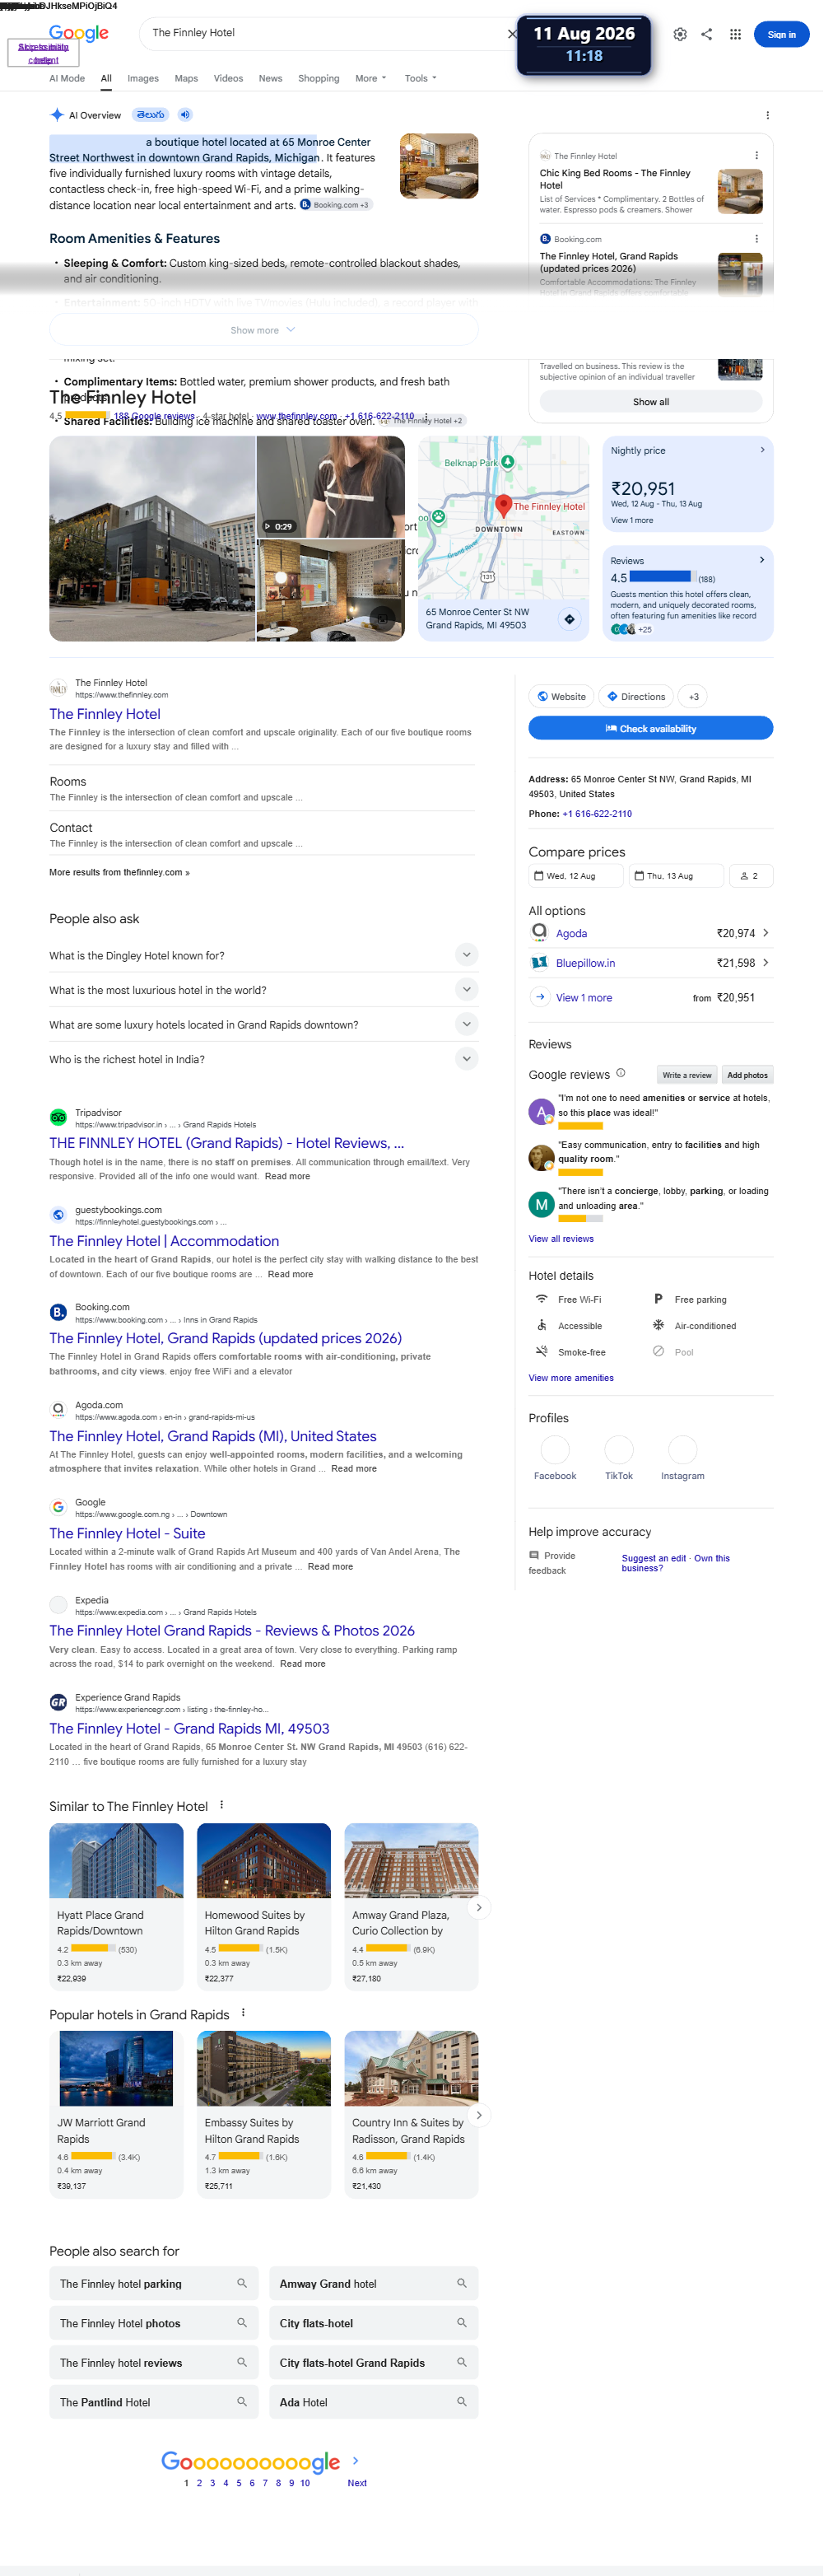Clear the search box with X icon
The height and width of the screenshot is (2576, 833).
pos(512,34)
